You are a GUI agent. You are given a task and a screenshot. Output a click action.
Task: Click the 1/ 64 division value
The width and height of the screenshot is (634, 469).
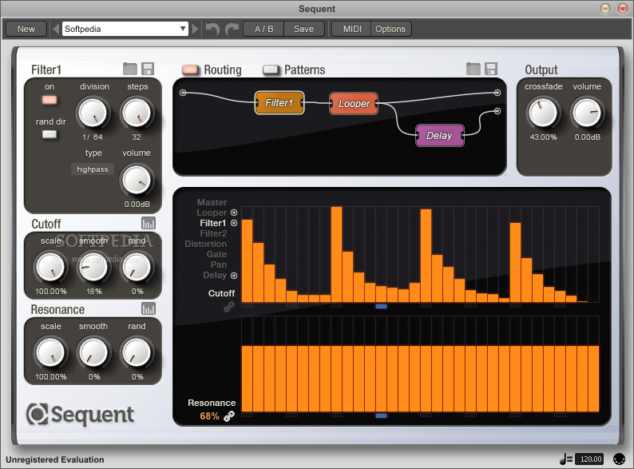click(x=93, y=137)
